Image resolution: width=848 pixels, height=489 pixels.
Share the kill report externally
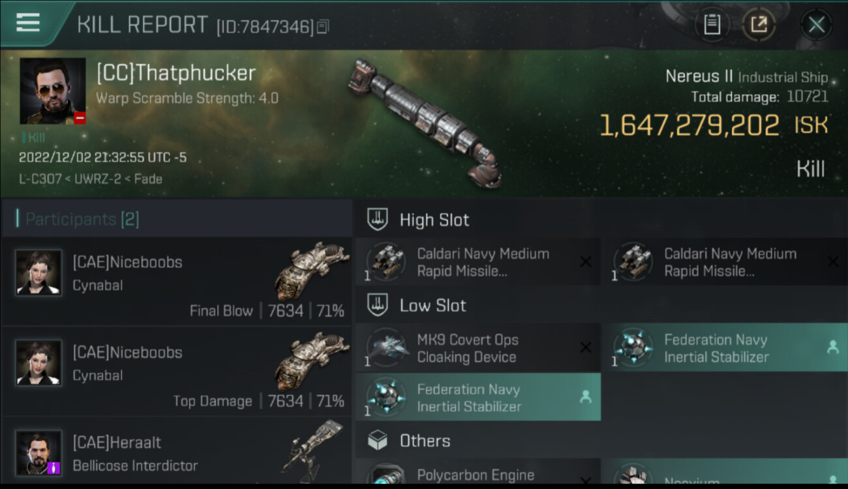tap(759, 25)
